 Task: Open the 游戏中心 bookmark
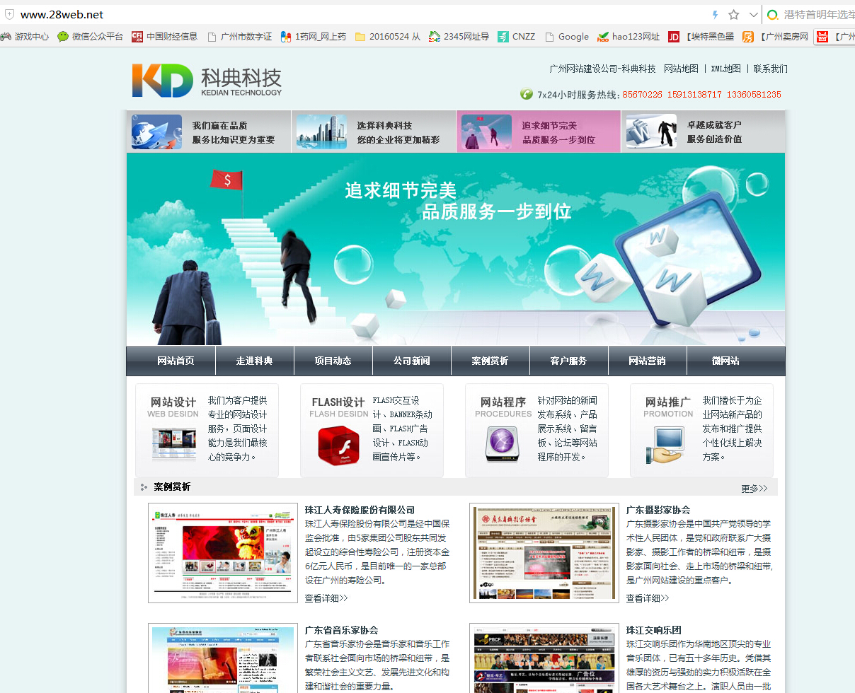point(25,37)
